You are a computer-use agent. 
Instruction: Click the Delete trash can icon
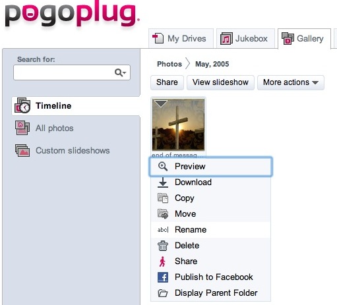163,246
